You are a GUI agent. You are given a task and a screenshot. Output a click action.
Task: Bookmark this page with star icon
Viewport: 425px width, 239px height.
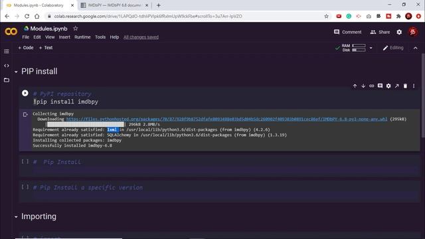[326, 16]
